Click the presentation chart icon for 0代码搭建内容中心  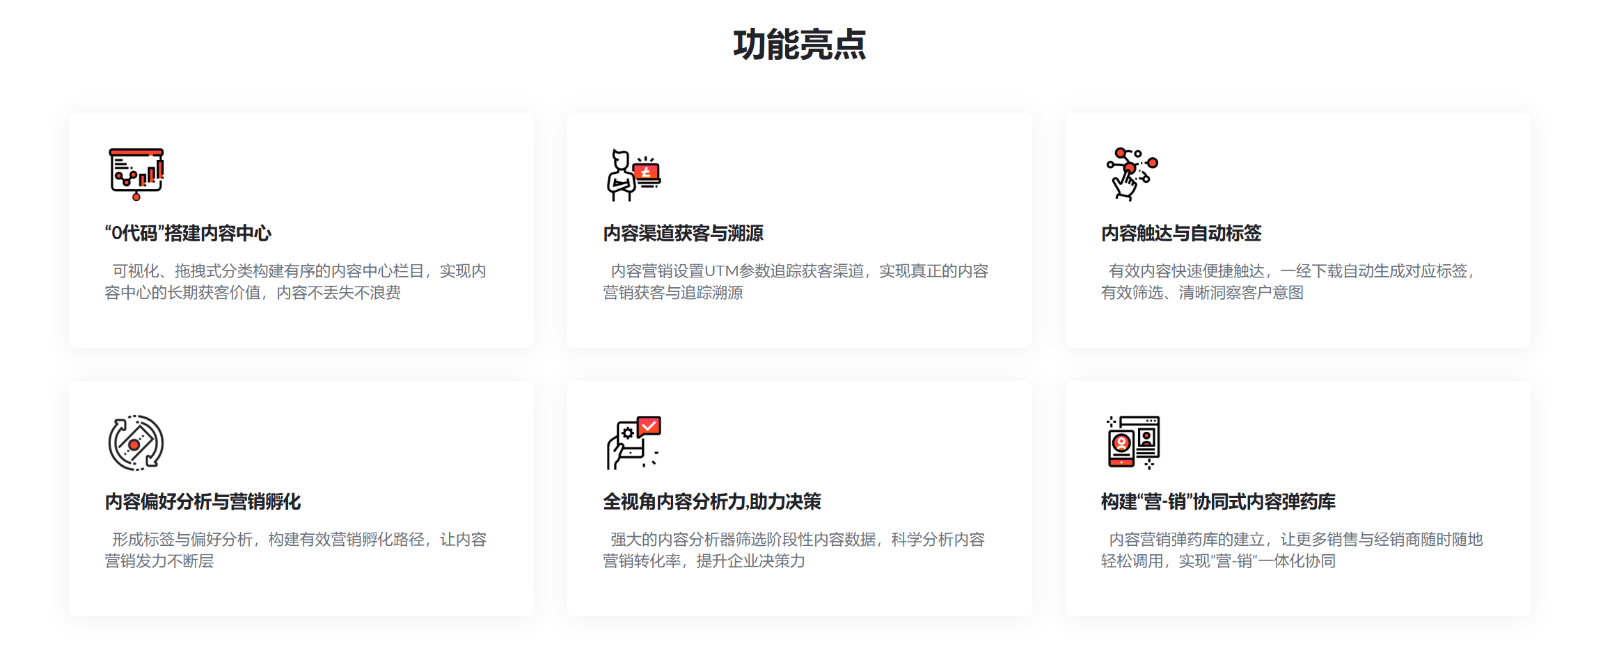click(x=136, y=175)
